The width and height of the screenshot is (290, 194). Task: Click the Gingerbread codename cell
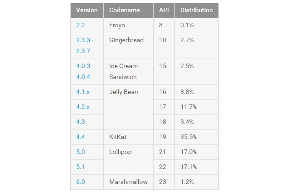tap(128, 46)
